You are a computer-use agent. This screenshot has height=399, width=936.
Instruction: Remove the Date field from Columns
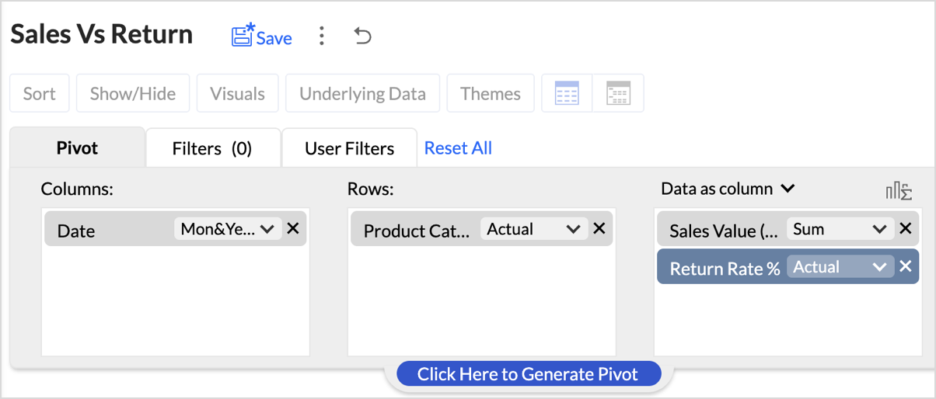click(x=293, y=229)
